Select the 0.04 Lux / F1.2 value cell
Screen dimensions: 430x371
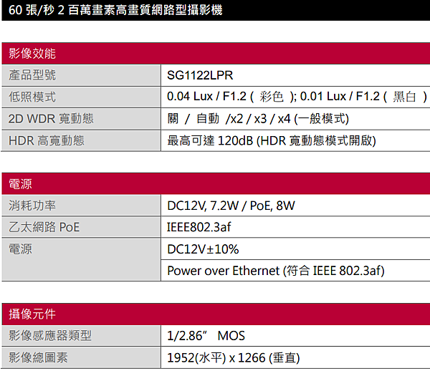click(x=297, y=97)
